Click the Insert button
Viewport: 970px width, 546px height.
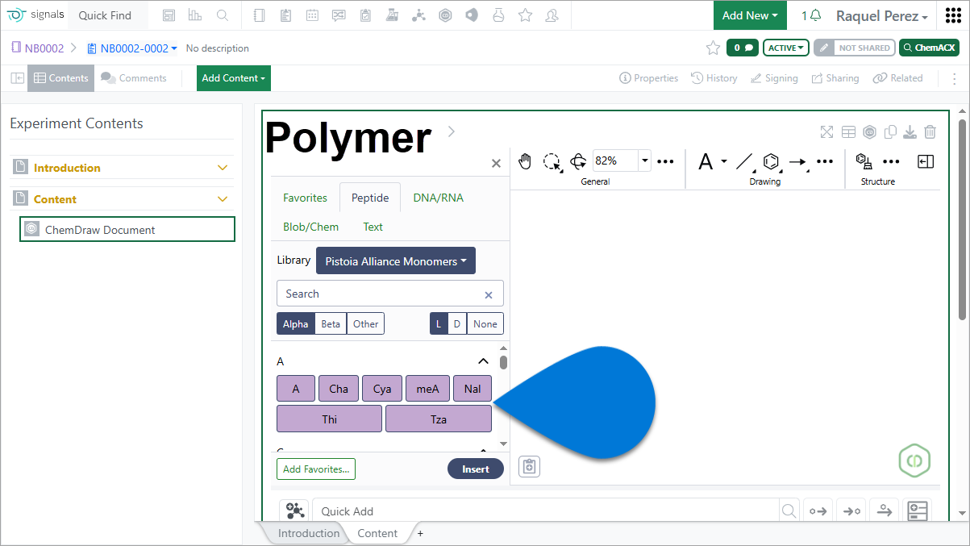click(476, 469)
